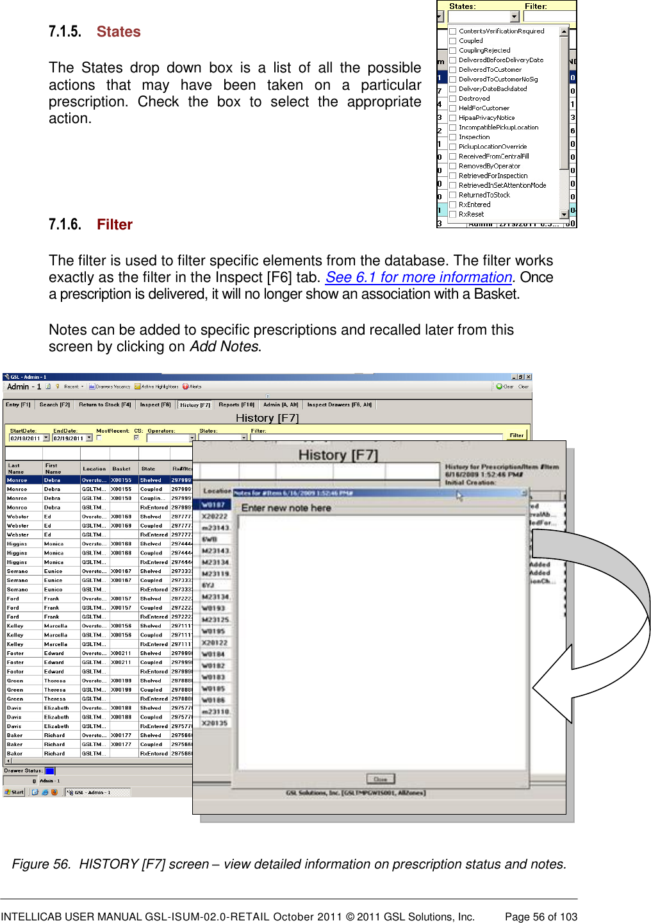
Task: Select the GSL - Admin - 1 taskbar item
Action: pyautogui.click(x=92, y=792)
